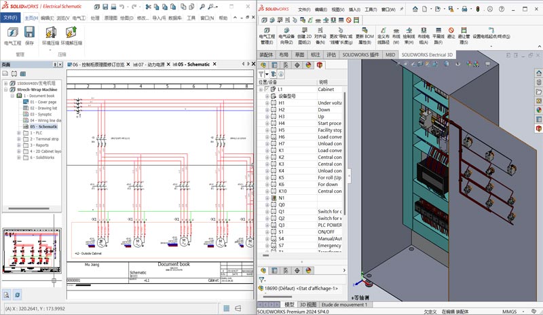
Task: Switch to the 3D 视图 bottom tab
Action: click(307, 305)
